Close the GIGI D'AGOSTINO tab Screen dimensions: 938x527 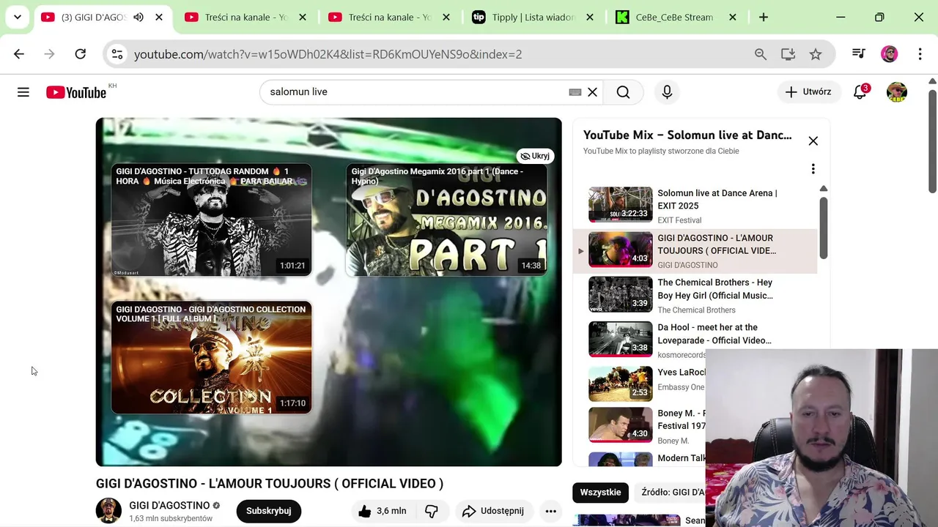tap(159, 17)
